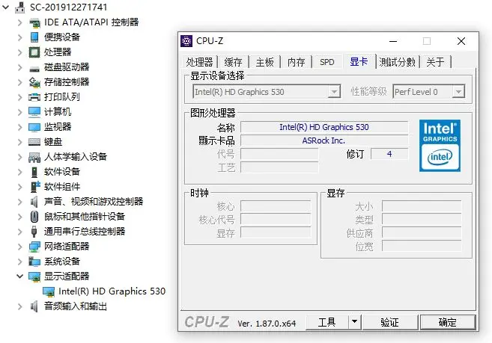The image size is (492, 343).
Task: Click the Intel Graphics logo badge
Action: click(x=440, y=146)
